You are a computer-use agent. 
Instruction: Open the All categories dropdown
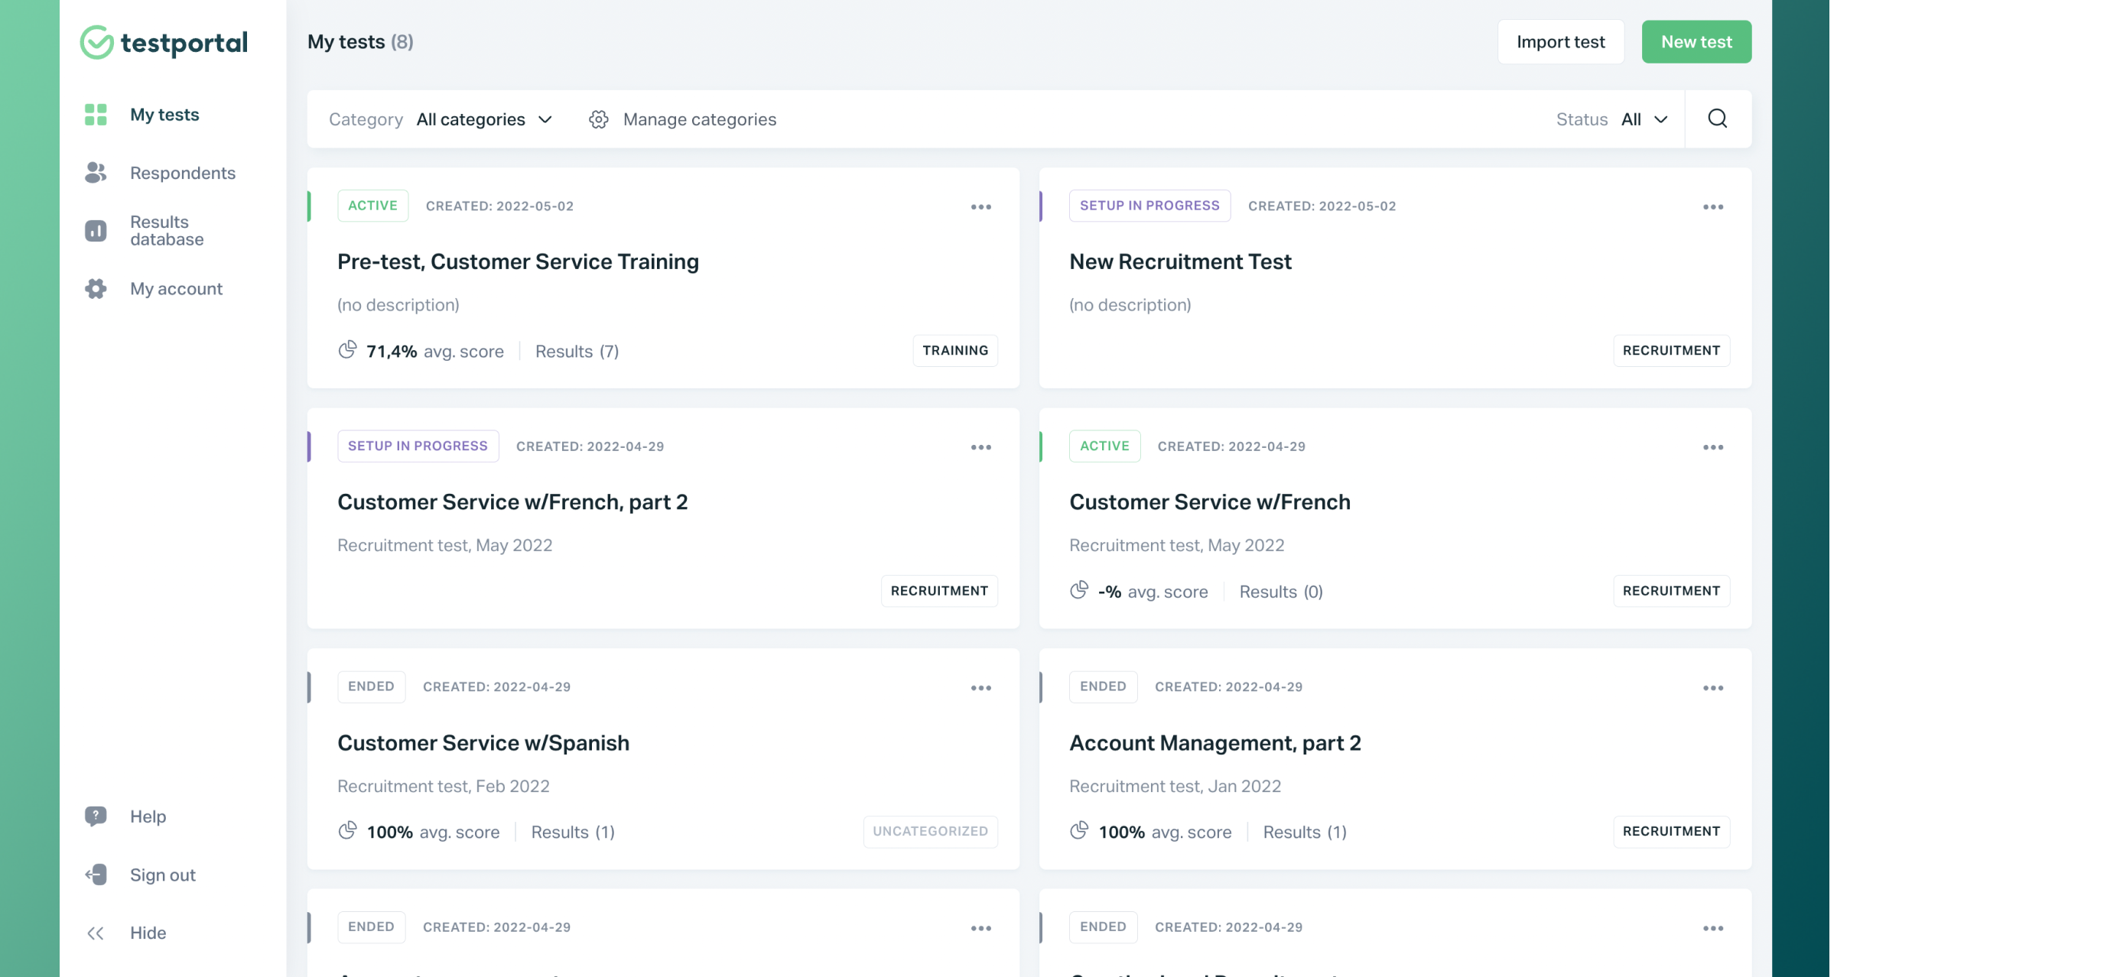[484, 119]
